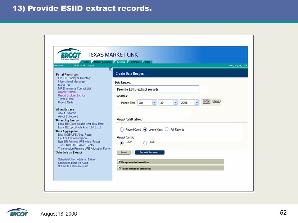
Task: Open the Report Explorer link
Action: (67, 92)
